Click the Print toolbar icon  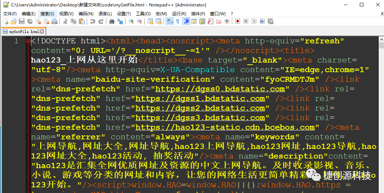(54, 21)
